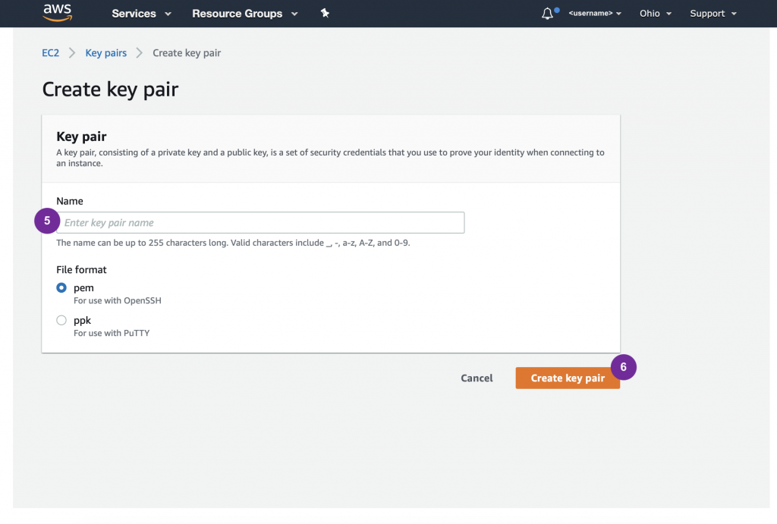Open the Support menu

(x=713, y=14)
